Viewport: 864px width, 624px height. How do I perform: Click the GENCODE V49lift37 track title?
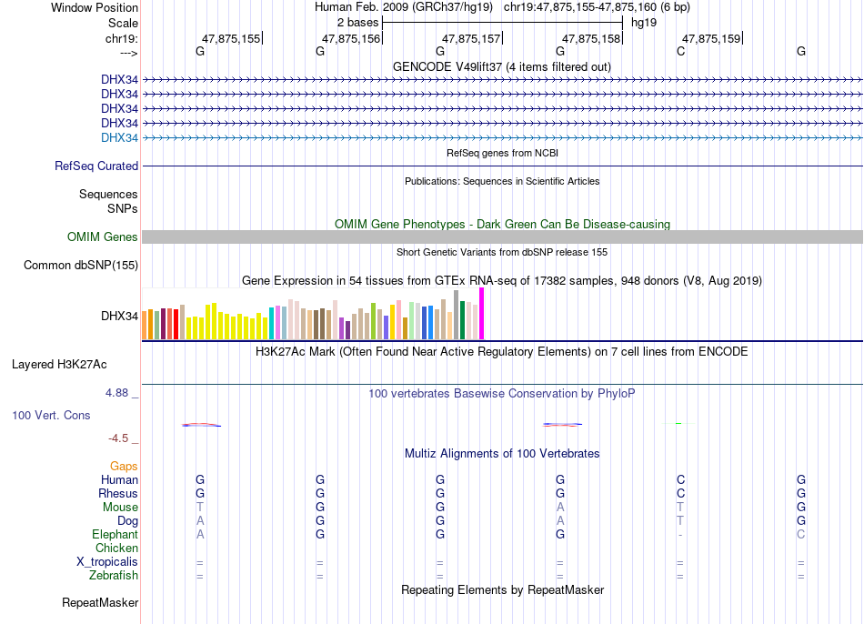coord(501,66)
